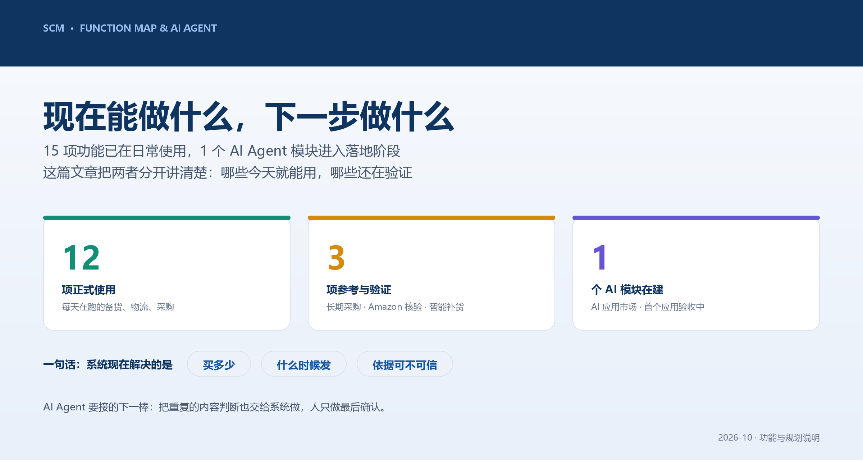Click the purple number 1
Screen dimensions: 863x460
tap(600, 257)
